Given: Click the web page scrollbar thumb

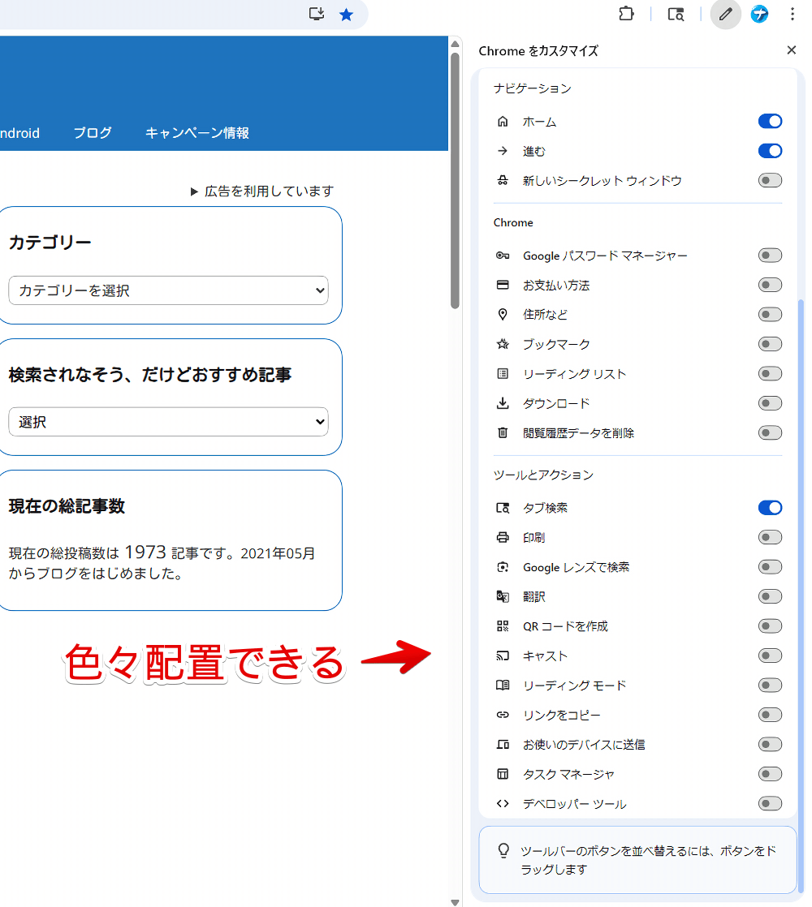Looking at the screenshot, I should [455, 180].
